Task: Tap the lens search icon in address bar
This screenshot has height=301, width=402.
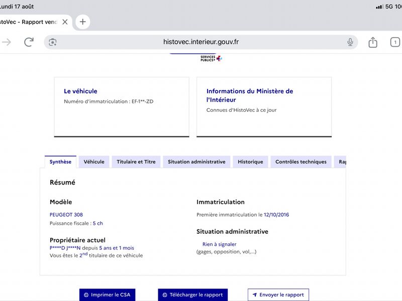Action: (53, 42)
